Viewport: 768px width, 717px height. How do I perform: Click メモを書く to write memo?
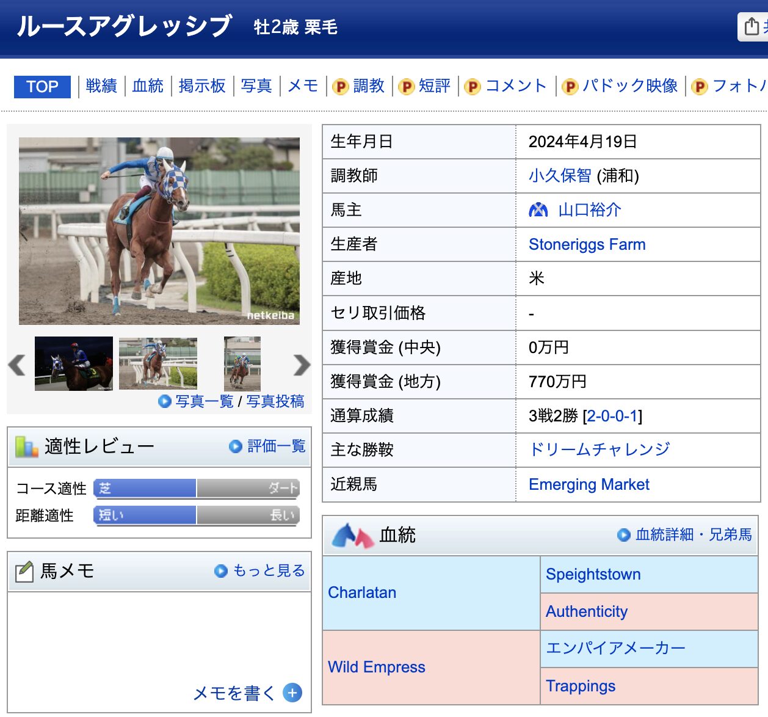point(234,693)
